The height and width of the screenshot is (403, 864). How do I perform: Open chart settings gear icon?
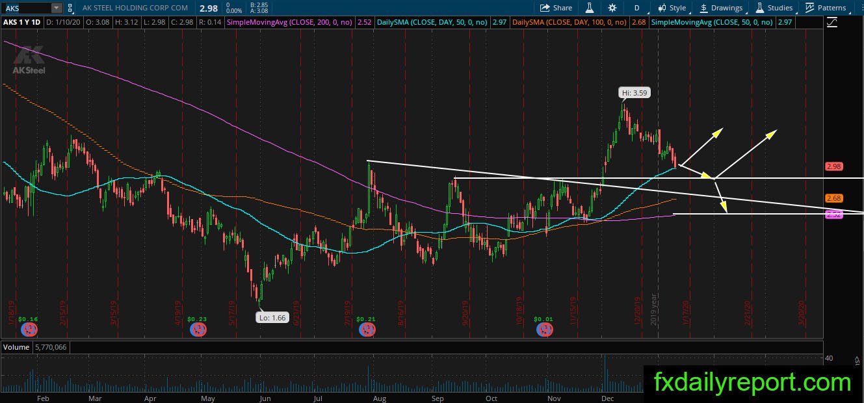(x=612, y=8)
